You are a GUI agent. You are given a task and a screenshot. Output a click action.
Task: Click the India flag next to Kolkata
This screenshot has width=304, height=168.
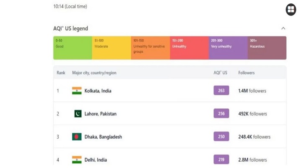[x=77, y=91]
